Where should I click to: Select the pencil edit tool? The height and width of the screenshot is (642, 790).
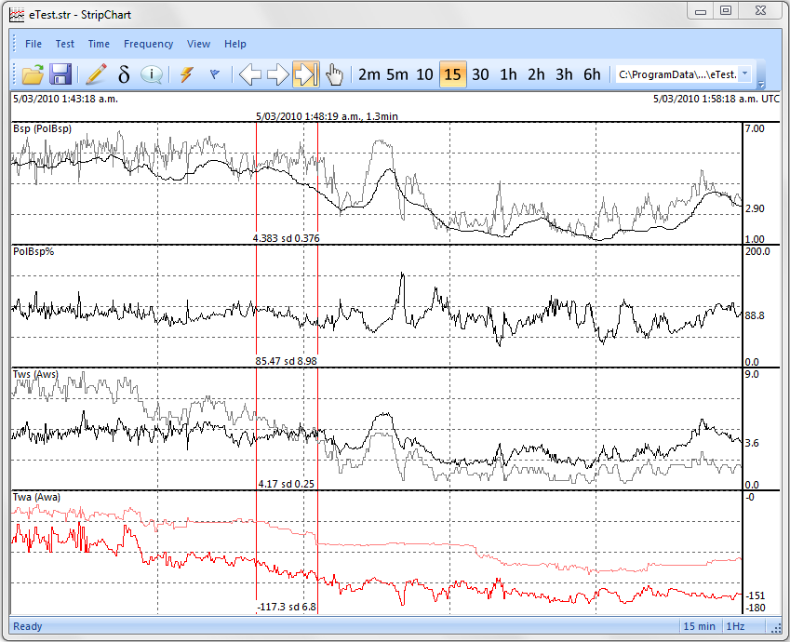[x=96, y=74]
